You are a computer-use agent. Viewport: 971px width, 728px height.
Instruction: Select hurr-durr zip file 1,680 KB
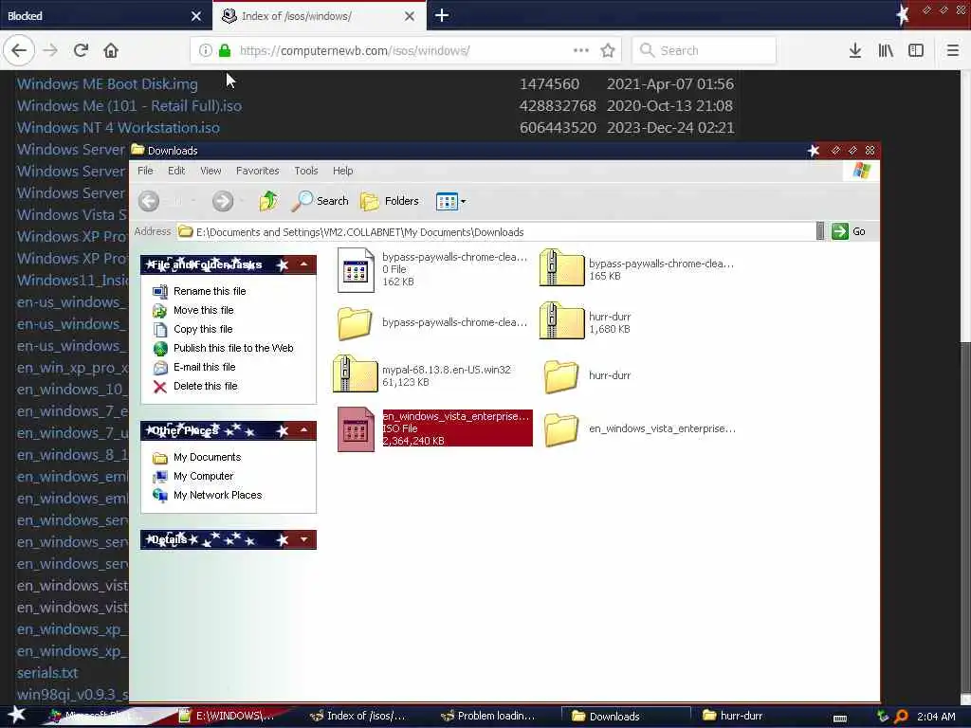tap(585, 322)
